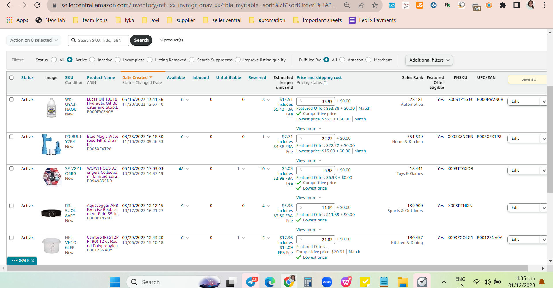553x288 pixels.
Task: Click the horizontal scrollbar at page bottom
Action: pyautogui.click(x=267, y=268)
